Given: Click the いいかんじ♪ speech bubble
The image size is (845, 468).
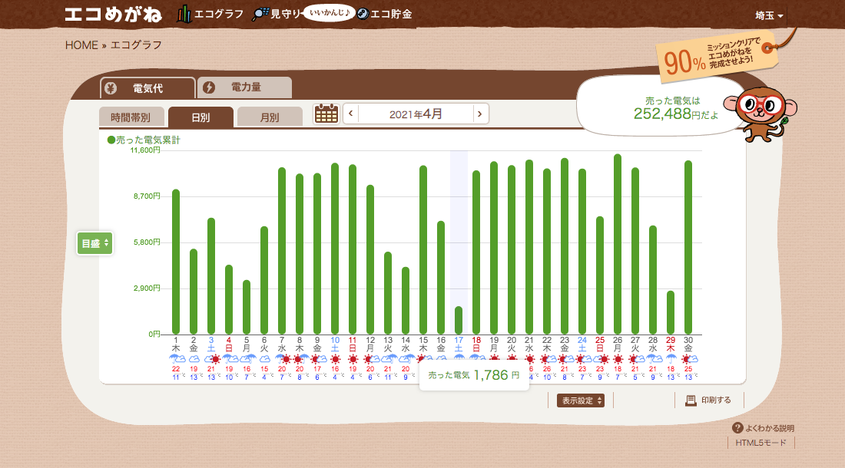Looking at the screenshot, I should coord(330,12).
